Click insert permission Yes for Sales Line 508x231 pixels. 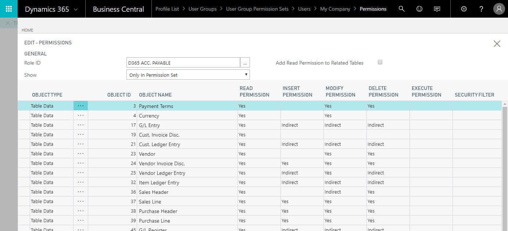pos(302,201)
